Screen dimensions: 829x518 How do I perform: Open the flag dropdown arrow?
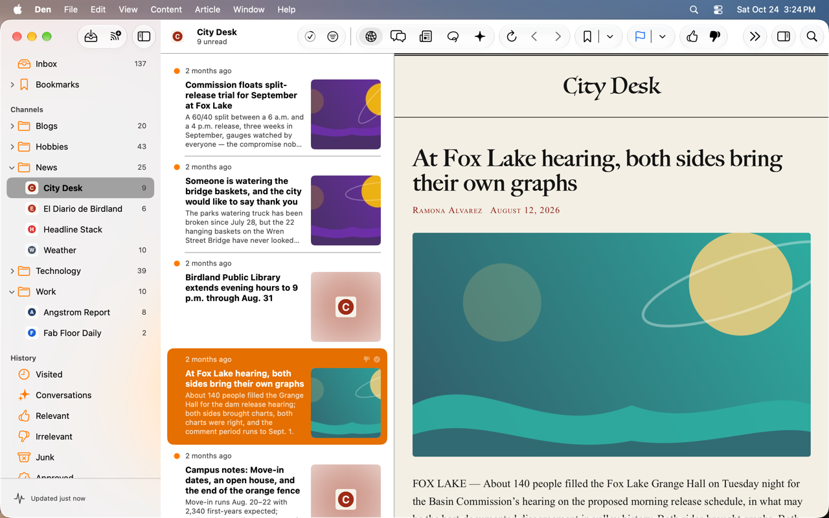[663, 37]
